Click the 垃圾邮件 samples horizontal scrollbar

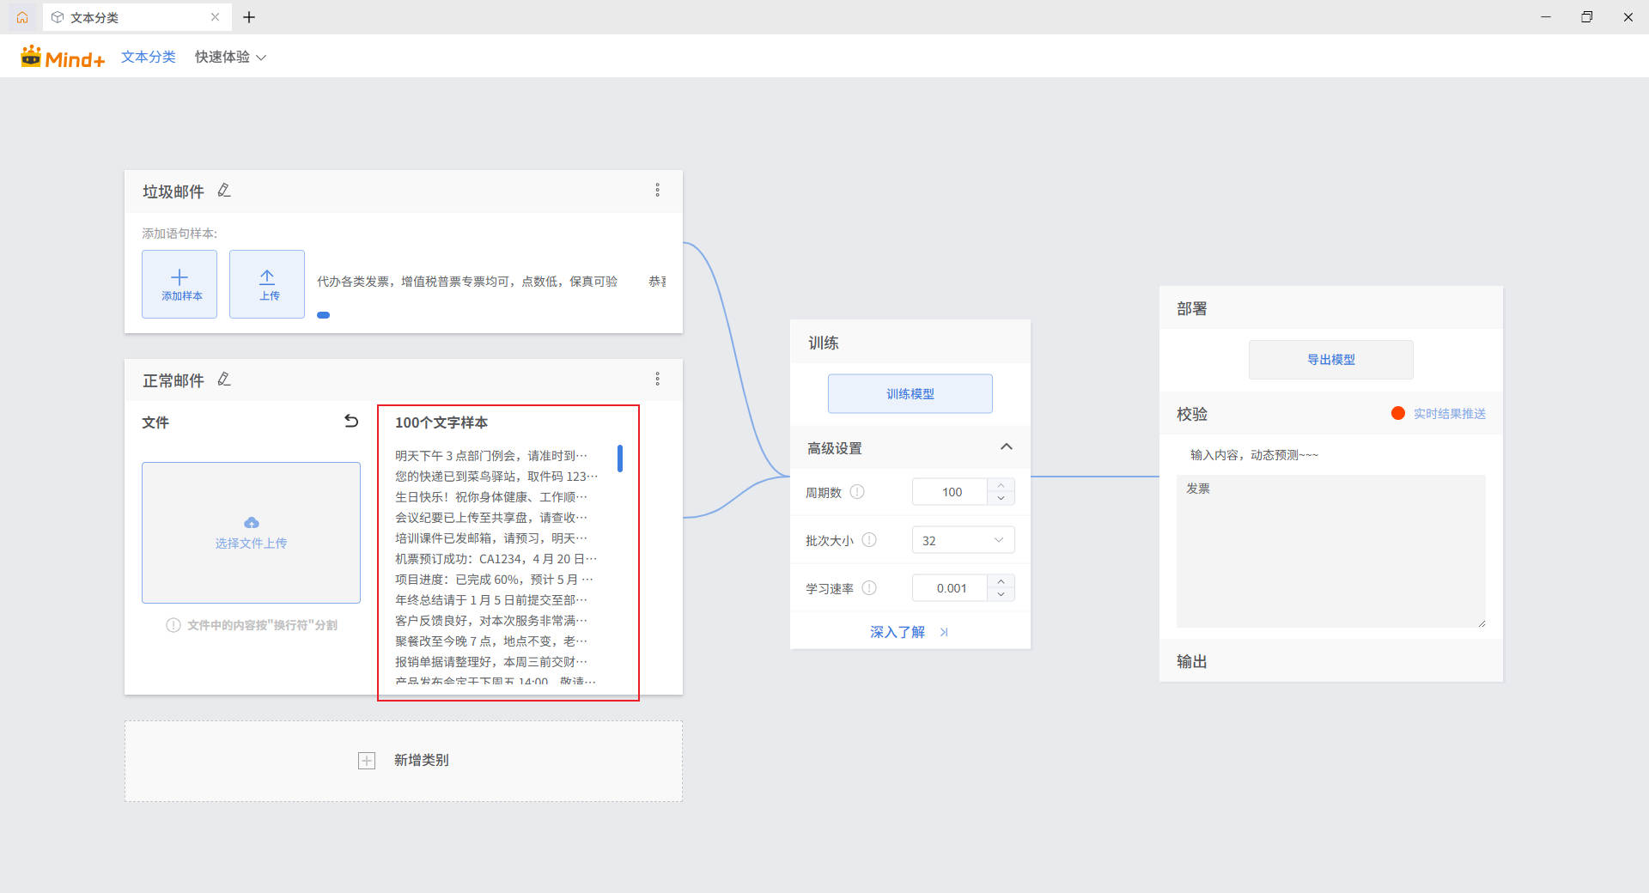click(x=324, y=315)
